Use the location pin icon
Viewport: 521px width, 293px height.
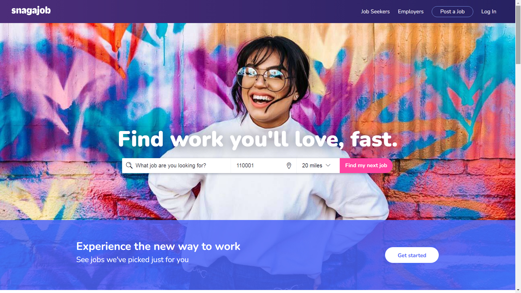289,165
